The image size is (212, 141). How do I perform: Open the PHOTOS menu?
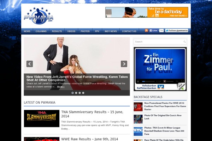click(85, 31)
